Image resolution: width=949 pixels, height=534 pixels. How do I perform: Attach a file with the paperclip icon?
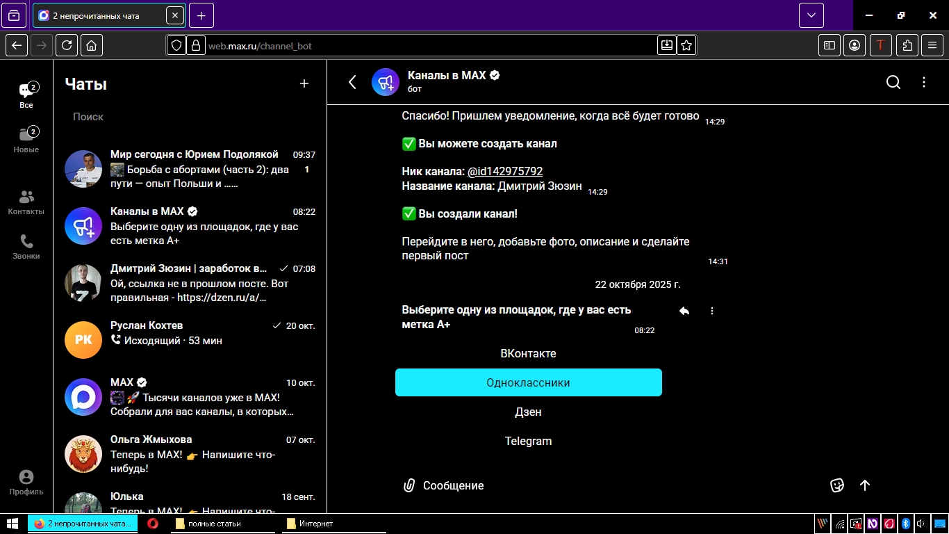pyautogui.click(x=409, y=485)
